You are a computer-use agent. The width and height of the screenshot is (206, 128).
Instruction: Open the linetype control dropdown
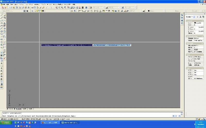point(185,11)
